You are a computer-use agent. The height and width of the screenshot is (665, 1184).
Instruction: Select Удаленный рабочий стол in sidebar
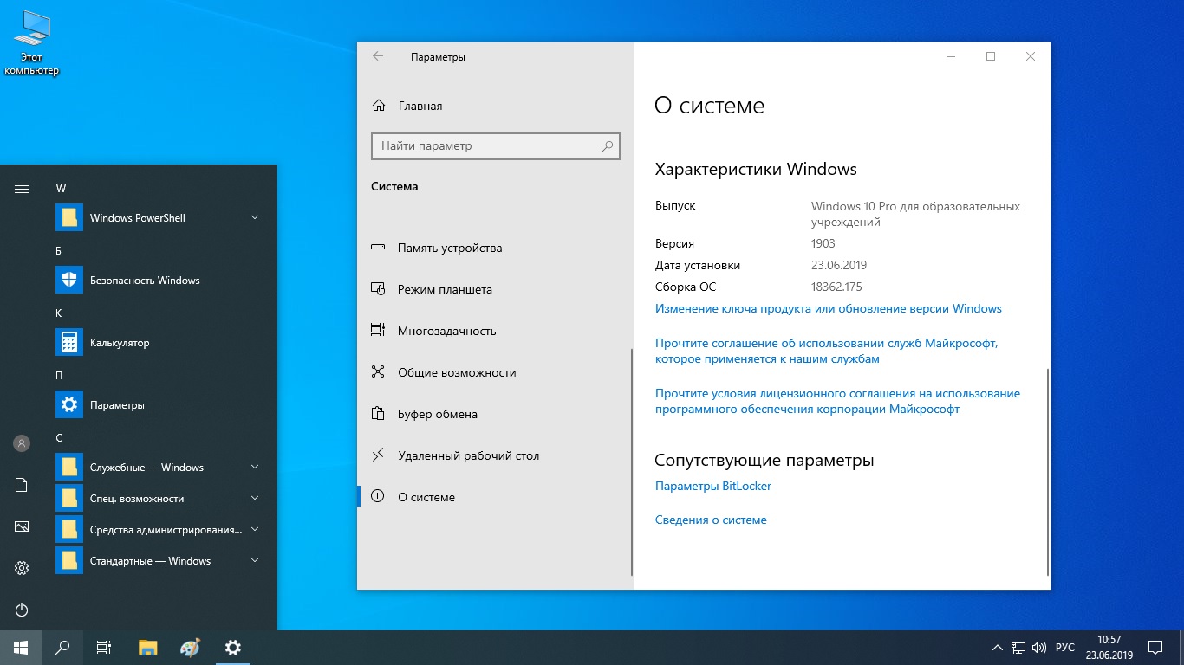(x=494, y=455)
